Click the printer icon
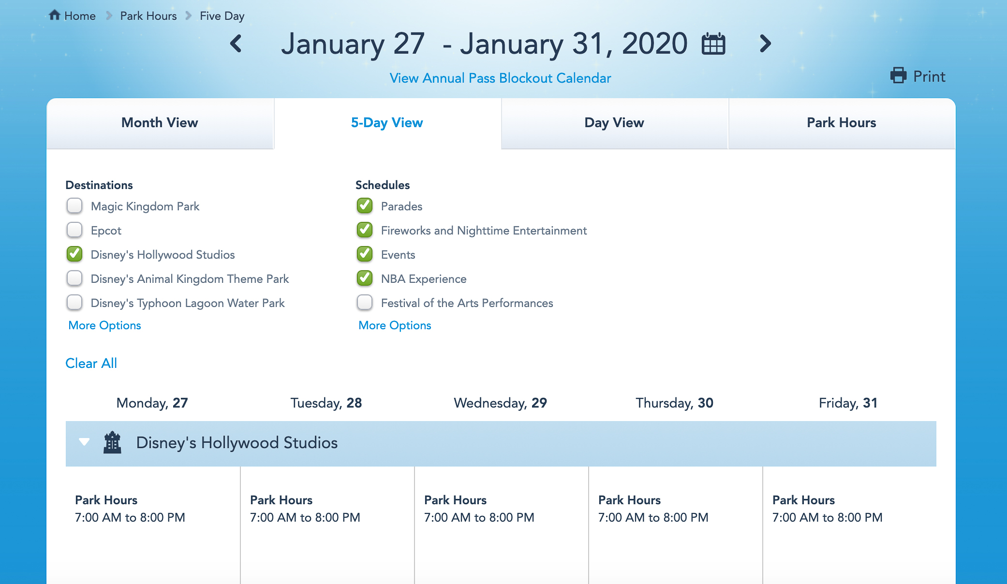This screenshot has width=1007, height=584. click(898, 76)
